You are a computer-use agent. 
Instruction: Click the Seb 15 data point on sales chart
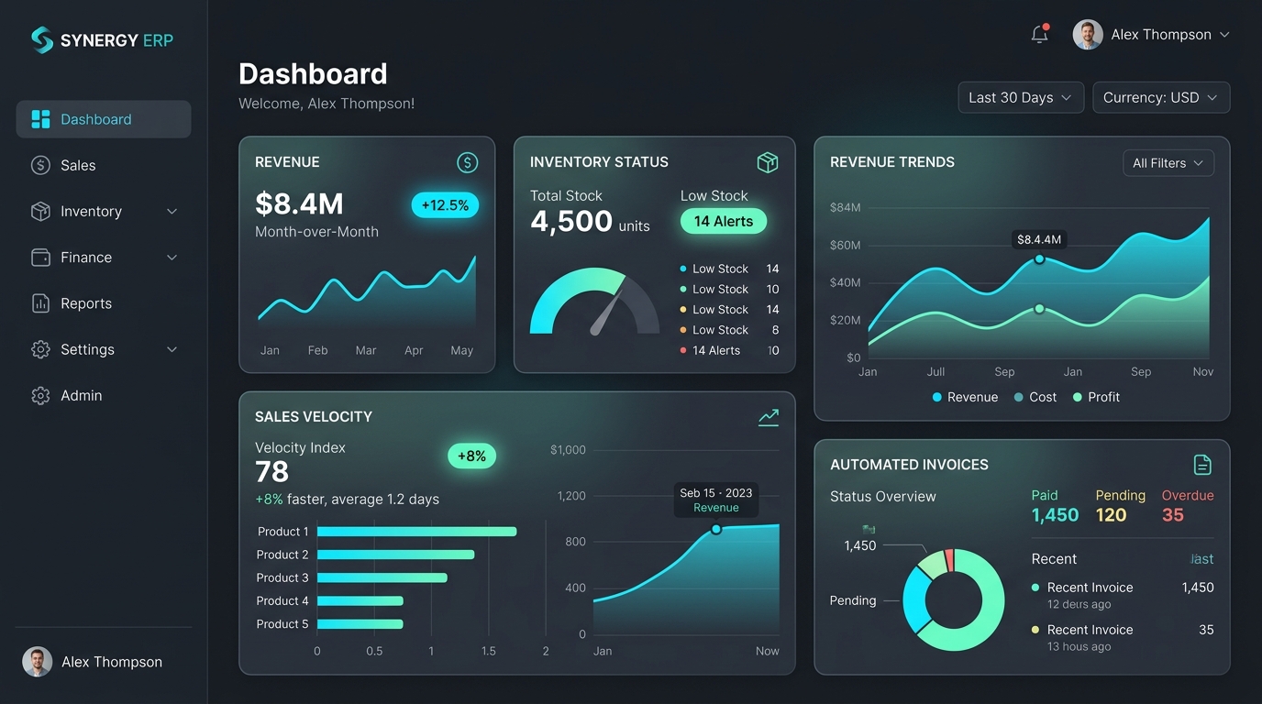coord(716,529)
